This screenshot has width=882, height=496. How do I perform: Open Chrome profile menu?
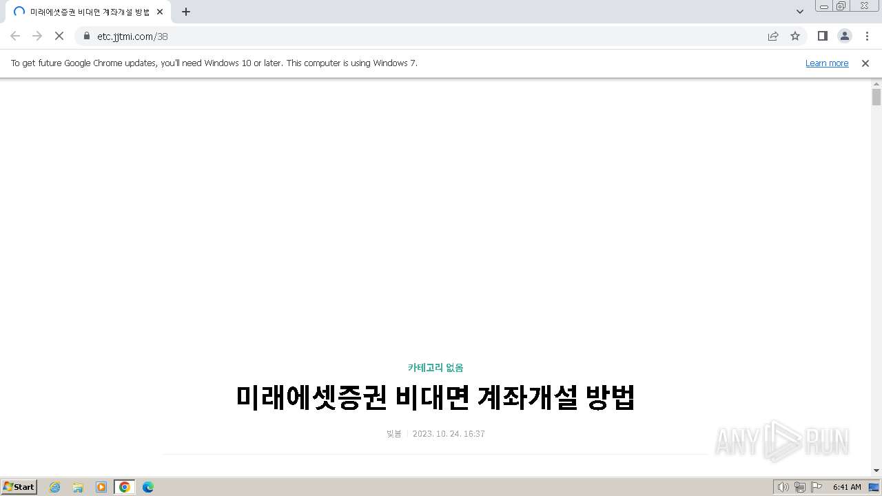845,36
